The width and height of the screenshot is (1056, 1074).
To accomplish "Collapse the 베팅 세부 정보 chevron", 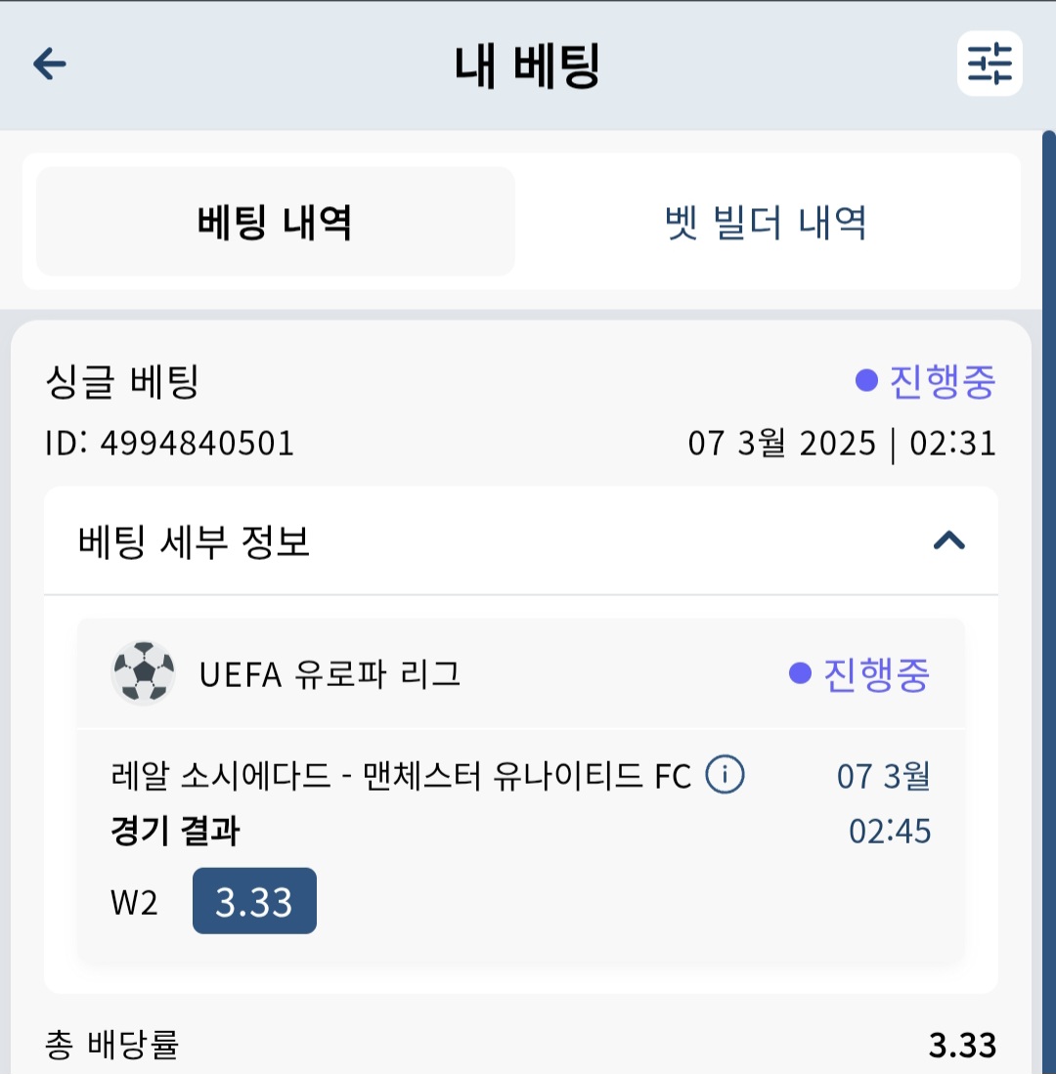I will tap(949, 541).
